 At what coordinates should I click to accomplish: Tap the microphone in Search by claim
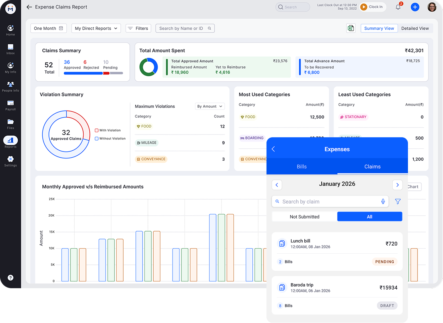[x=383, y=202]
